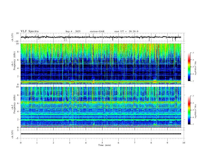This screenshot has width=207, height=160.
Task: Click the "-3" tick on ch.2 color bar
Action: coord(193,96)
